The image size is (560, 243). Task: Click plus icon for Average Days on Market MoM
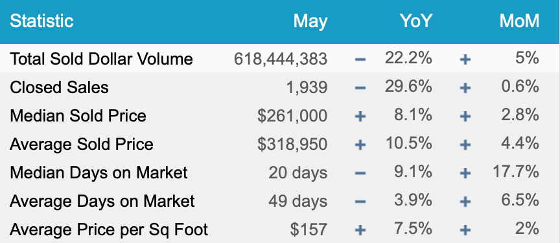tap(465, 202)
